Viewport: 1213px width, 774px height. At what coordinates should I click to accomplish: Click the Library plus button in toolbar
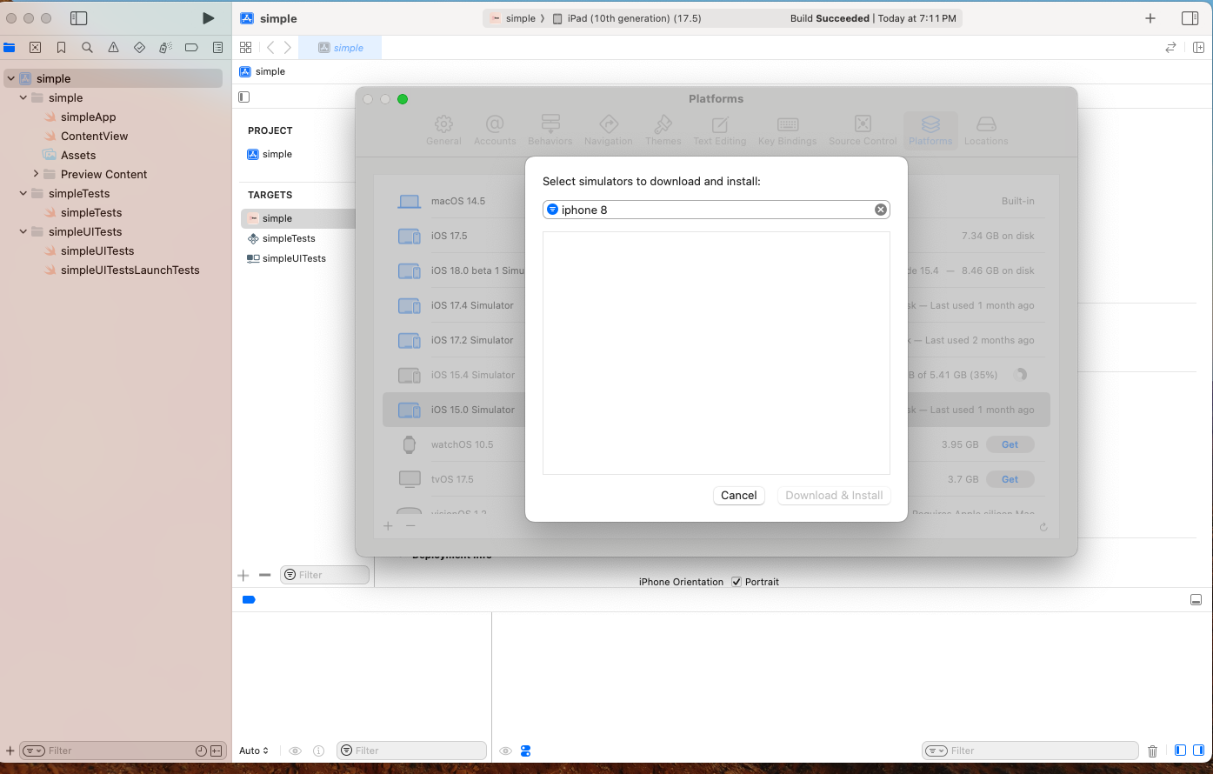click(x=1150, y=18)
